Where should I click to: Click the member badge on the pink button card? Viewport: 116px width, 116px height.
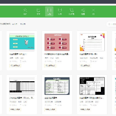tap(50, 65)
